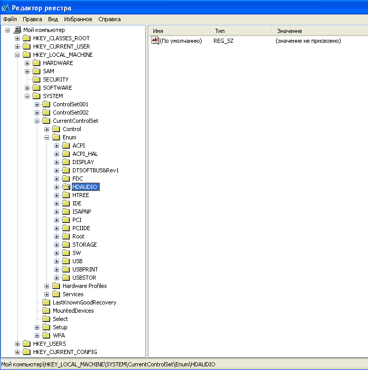Select the HTREE key

pos(81,195)
